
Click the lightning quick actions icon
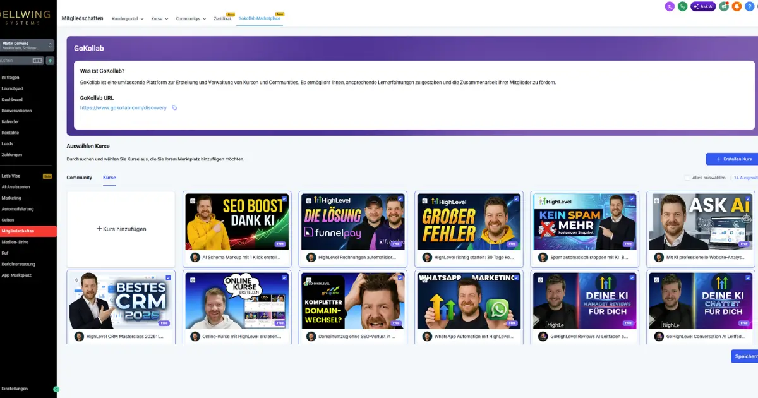[51, 61]
